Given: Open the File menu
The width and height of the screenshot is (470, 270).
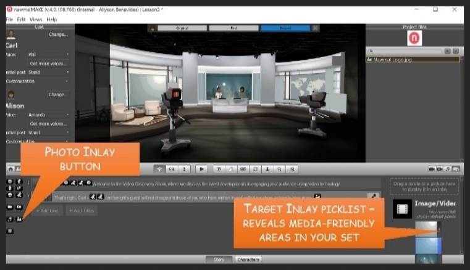Looking at the screenshot, I should [x=10, y=20].
